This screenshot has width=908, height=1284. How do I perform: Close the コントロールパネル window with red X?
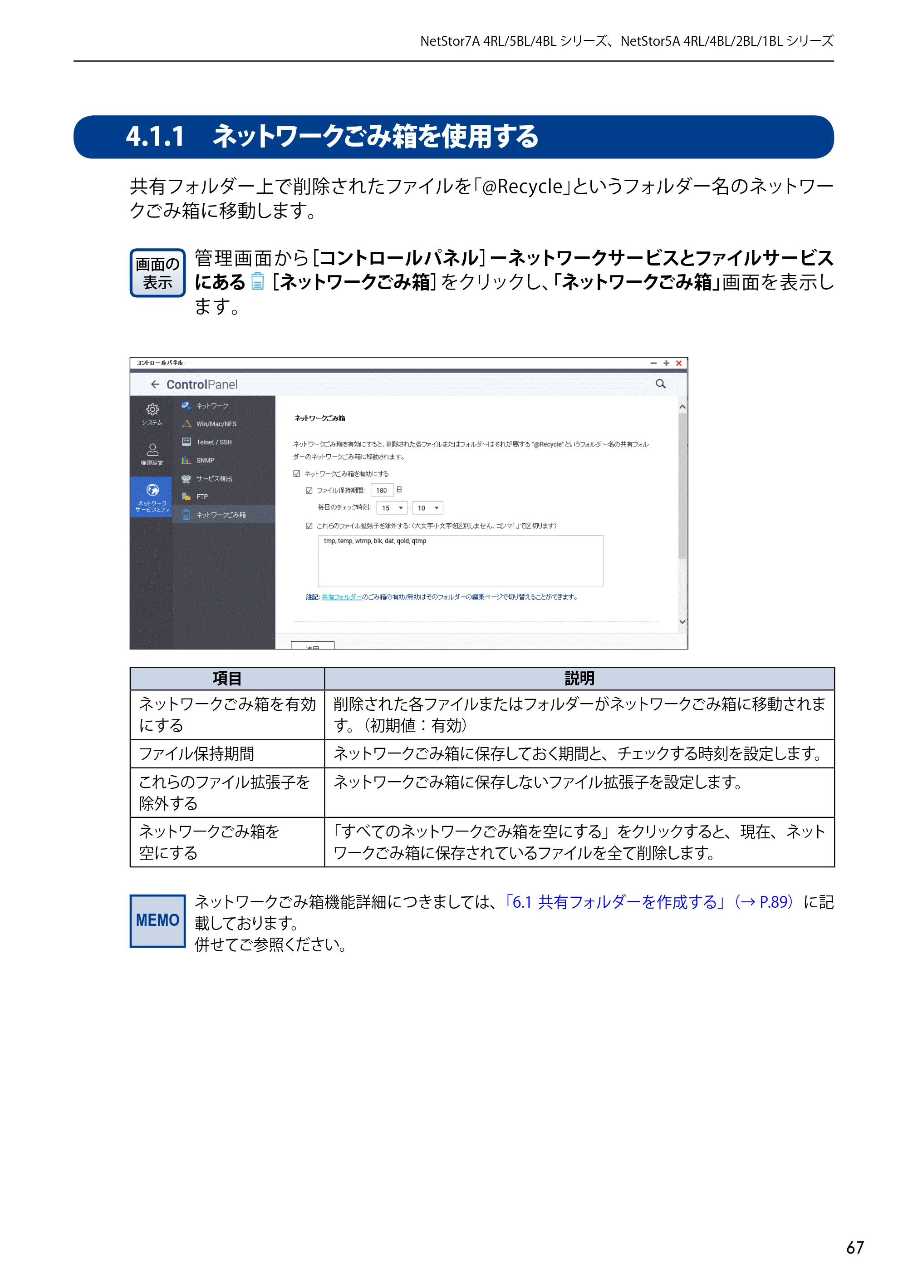[x=679, y=364]
